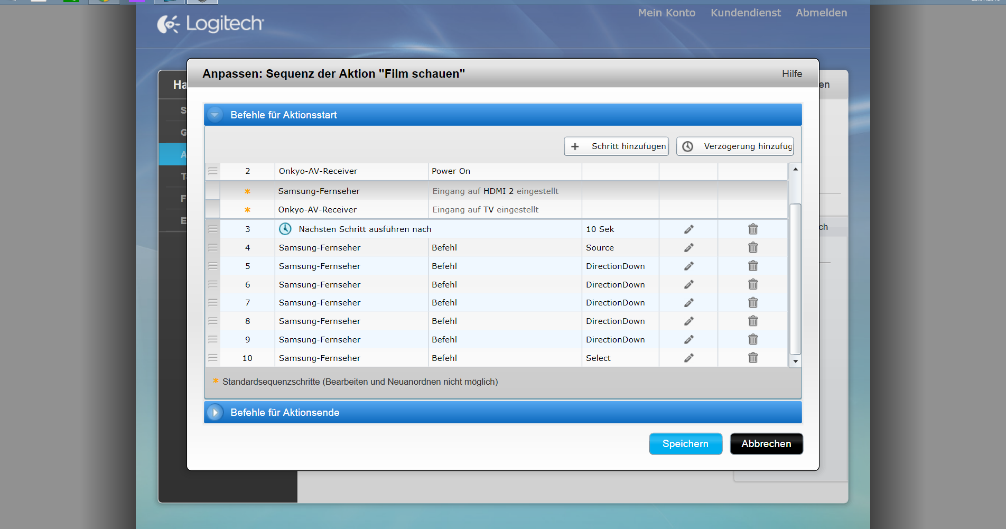Save sequence with Speichern button

685,444
